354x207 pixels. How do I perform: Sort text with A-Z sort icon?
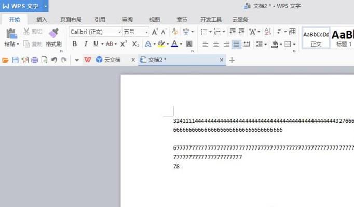point(268,32)
